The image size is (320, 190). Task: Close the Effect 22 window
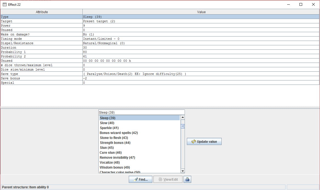point(313,4)
